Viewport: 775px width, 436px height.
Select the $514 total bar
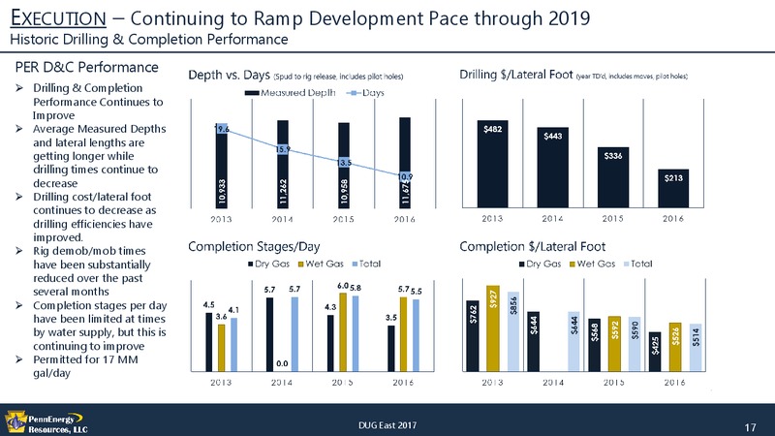696,348
